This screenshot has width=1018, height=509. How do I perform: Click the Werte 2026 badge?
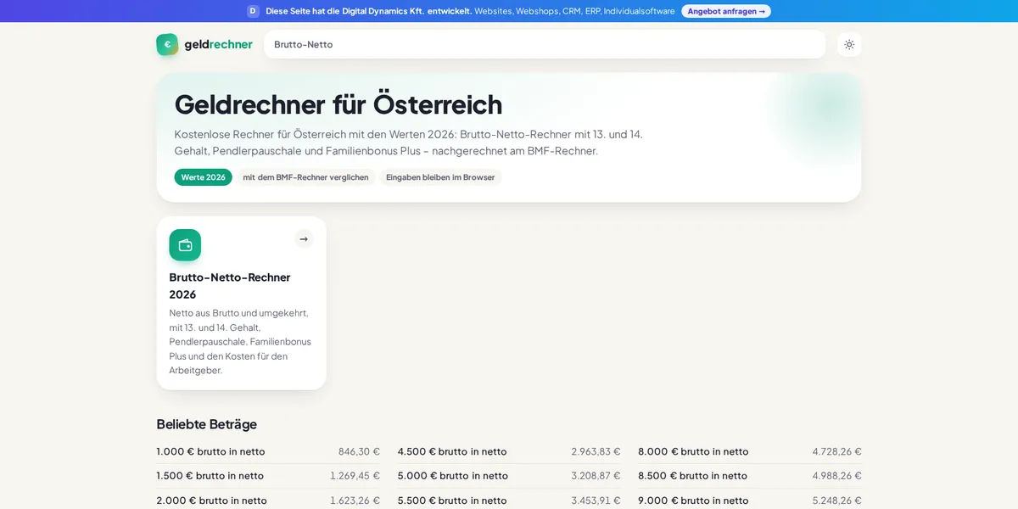coord(204,177)
